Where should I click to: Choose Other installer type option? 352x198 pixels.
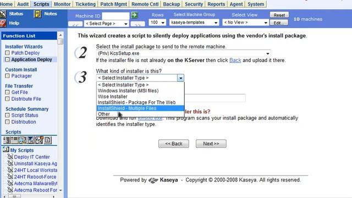tap(140, 114)
